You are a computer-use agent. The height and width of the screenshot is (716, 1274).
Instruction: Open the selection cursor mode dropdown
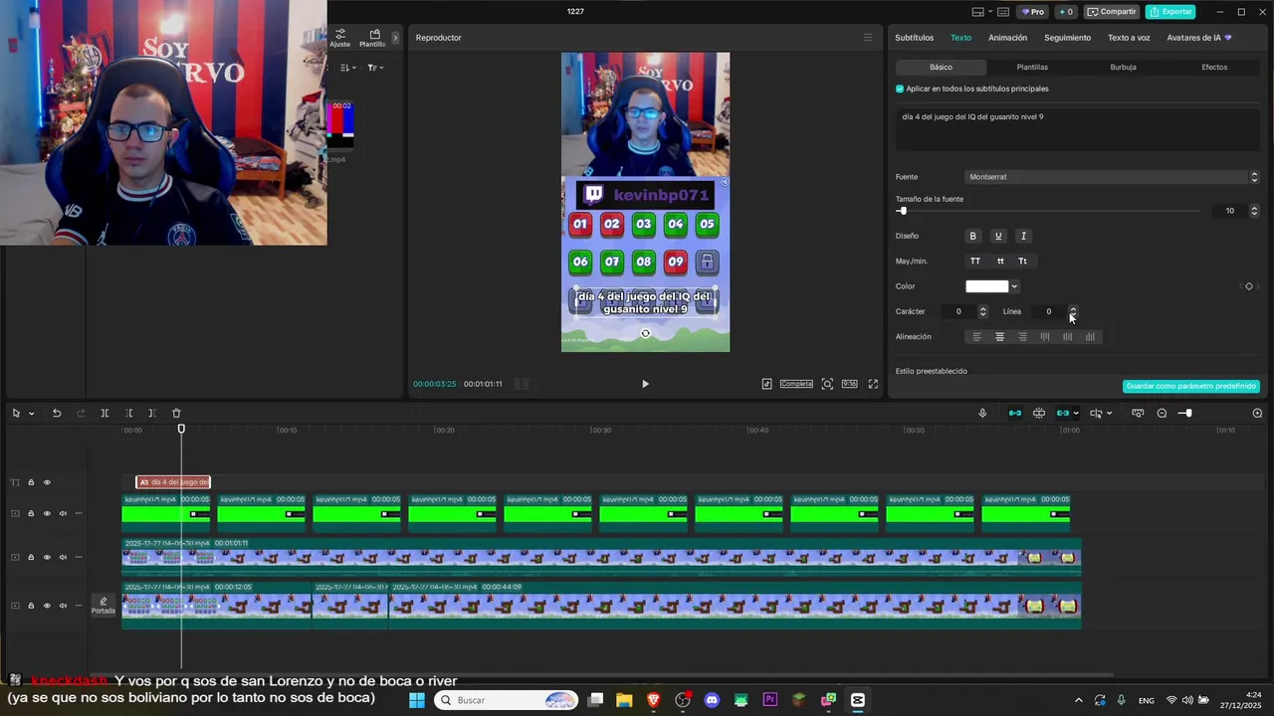tap(31, 414)
